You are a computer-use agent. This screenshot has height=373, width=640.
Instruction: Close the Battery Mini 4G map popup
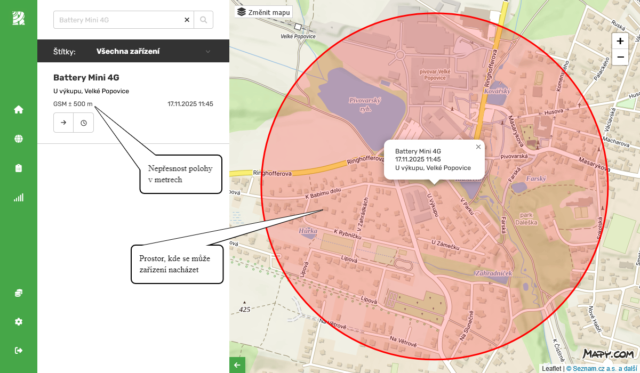pos(478,147)
